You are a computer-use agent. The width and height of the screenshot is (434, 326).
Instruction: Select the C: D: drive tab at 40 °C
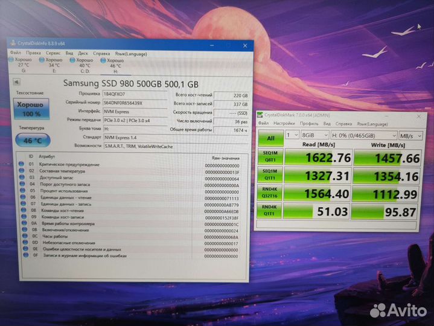tap(83, 66)
